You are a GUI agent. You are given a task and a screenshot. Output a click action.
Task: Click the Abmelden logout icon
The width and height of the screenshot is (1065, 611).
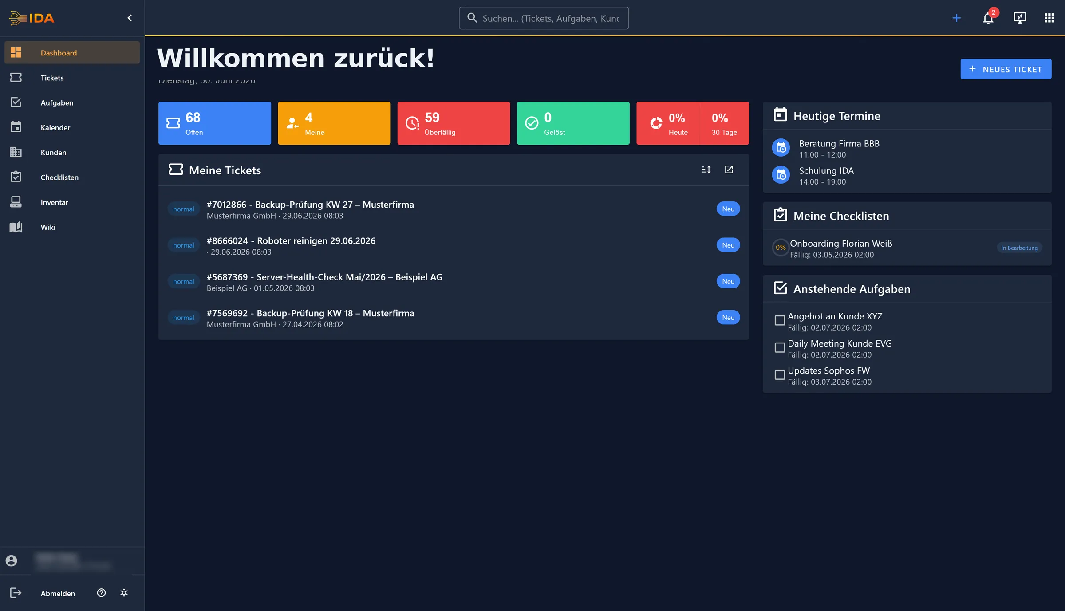click(16, 593)
